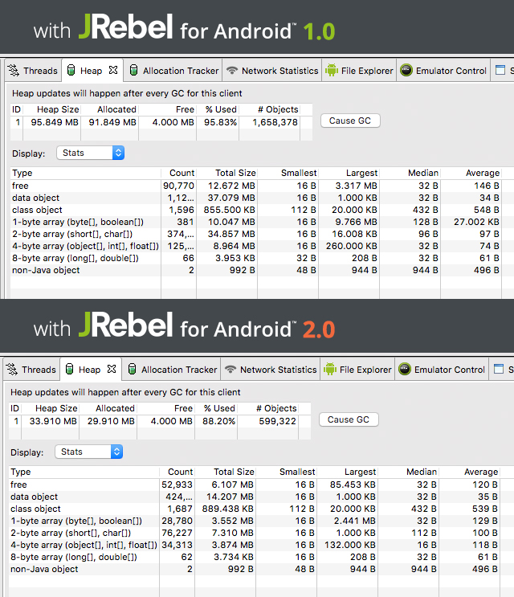Click Emulator Control icon in 2.0 panel
Image resolution: width=514 pixels, height=597 pixels.
coord(405,369)
